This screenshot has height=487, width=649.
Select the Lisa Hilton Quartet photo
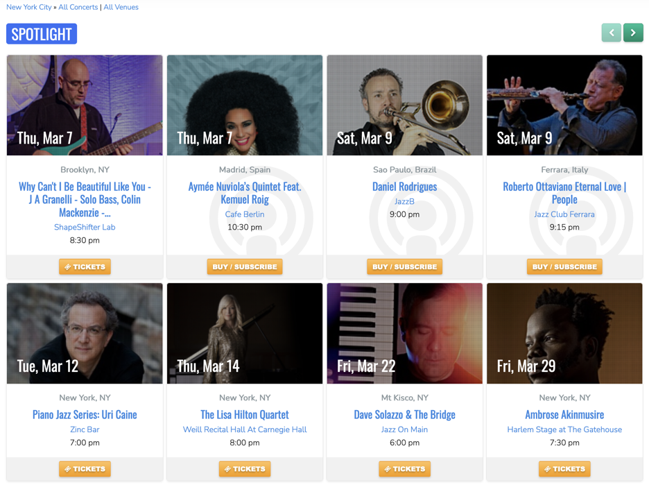coord(245,333)
